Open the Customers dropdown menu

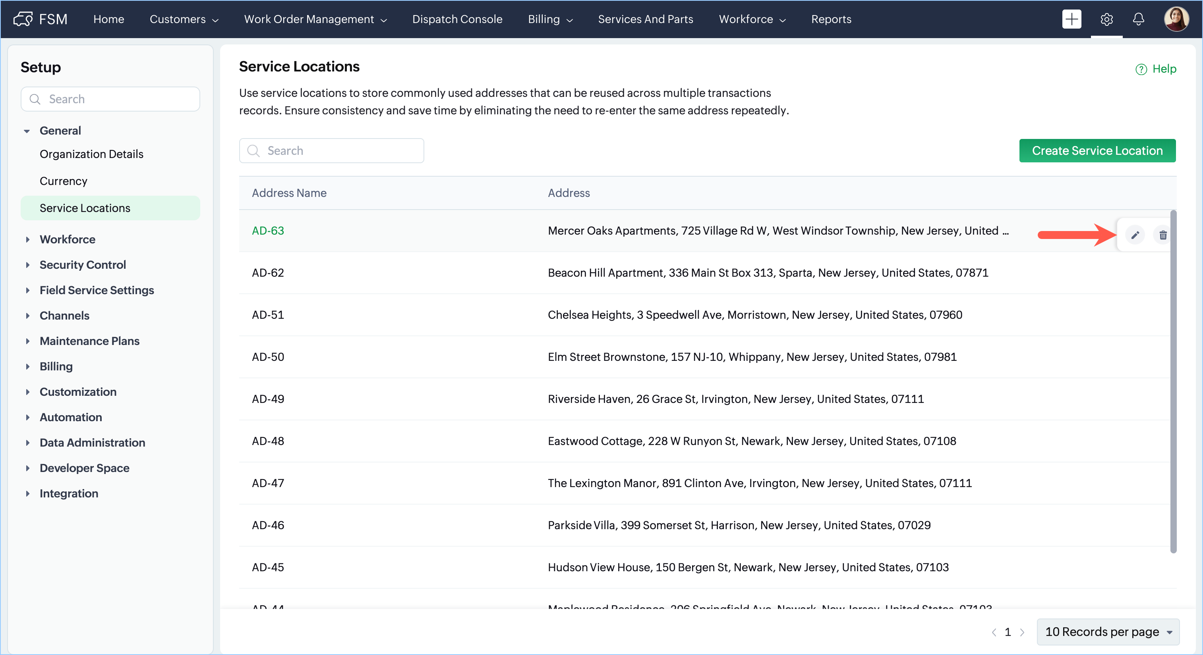(x=184, y=19)
